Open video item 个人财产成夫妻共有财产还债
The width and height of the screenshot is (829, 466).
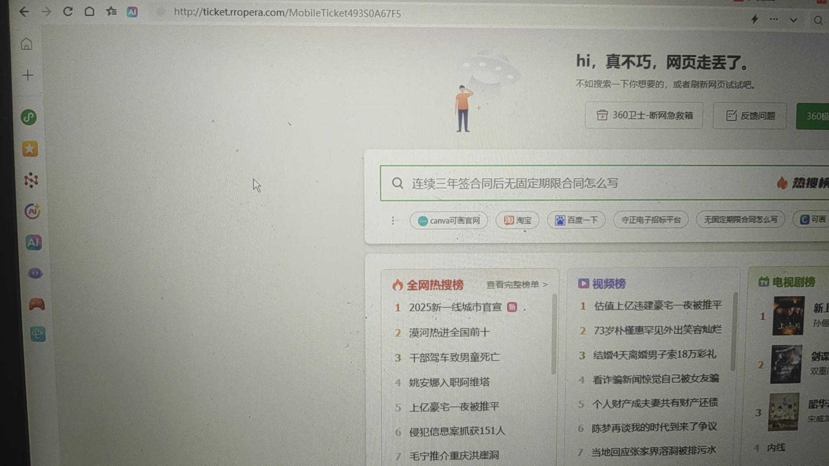coord(655,403)
